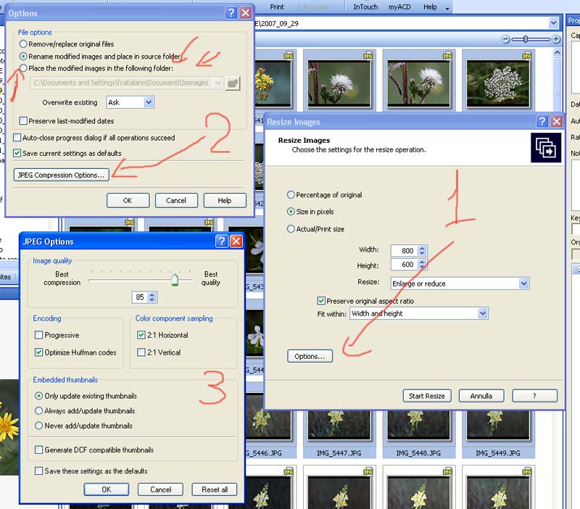Open the InTouch menu
This screenshot has height=509, width=580.
click(365, 7)
